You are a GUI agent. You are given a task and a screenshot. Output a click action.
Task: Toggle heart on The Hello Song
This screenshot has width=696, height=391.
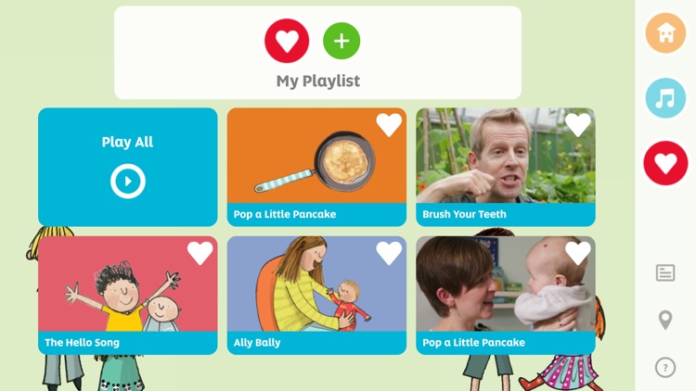pyautogui.click(x=200, y=253)
